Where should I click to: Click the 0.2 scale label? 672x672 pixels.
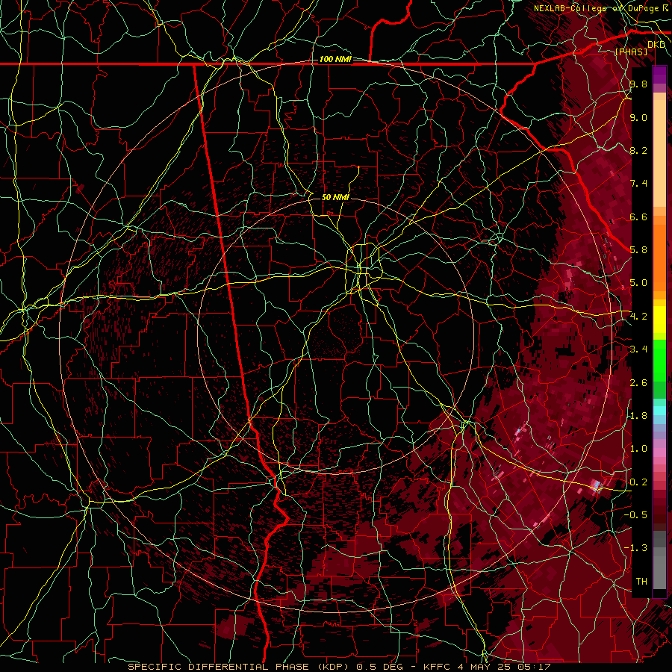coord(638,482)
